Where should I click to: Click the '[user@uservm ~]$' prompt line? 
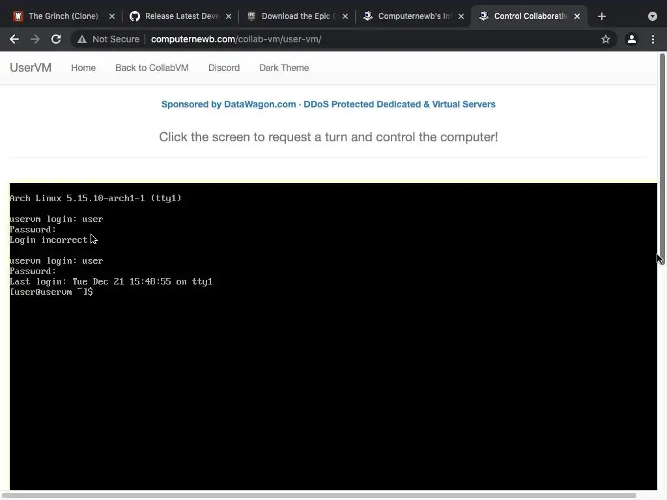(x=51, y=292)
